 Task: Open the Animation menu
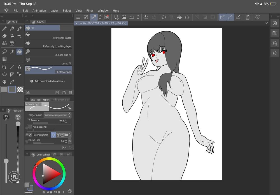[39, 11]
